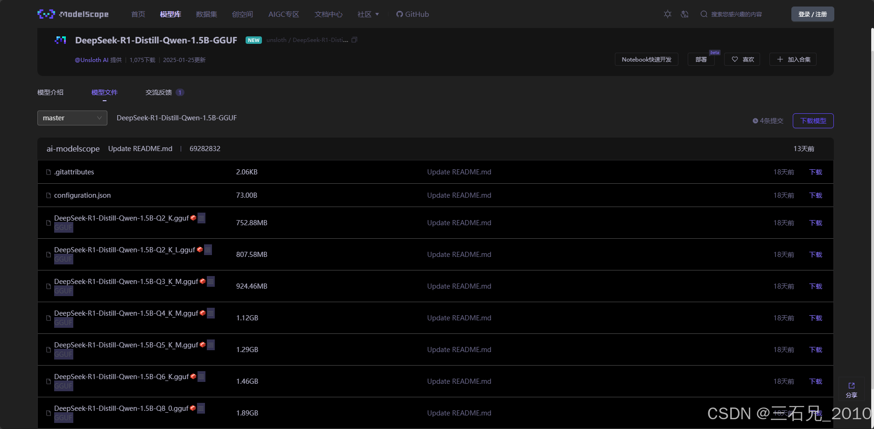Click the search magnifier icon
874x429 pixels.
(x=704, y=14)
